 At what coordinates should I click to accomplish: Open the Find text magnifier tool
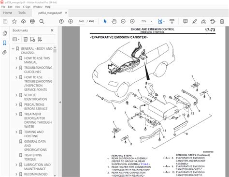coord(42,21)
